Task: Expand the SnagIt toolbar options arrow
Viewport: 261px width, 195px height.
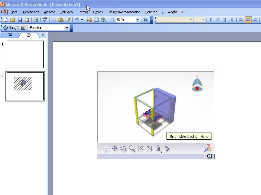Action: [x=72, y=28]
